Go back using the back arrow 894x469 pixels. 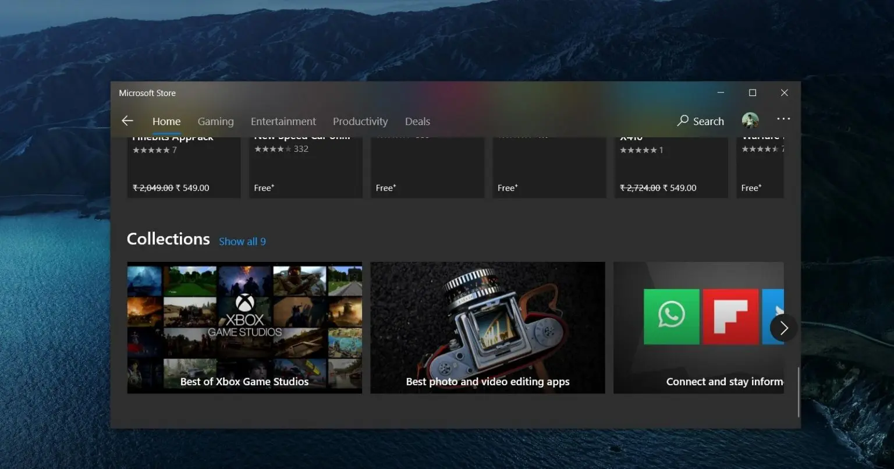[x=127, y=121]
